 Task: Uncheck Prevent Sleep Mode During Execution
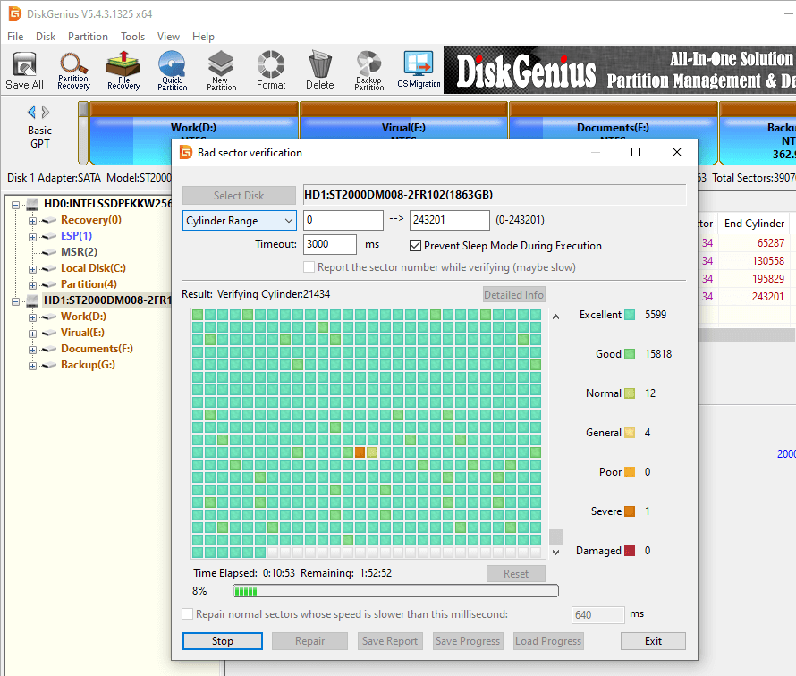point(416,246)
